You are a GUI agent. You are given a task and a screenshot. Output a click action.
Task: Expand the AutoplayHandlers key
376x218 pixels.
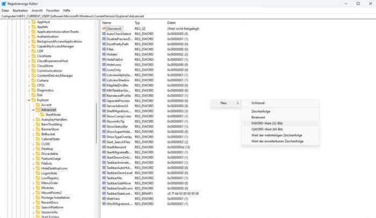point(33,119)
